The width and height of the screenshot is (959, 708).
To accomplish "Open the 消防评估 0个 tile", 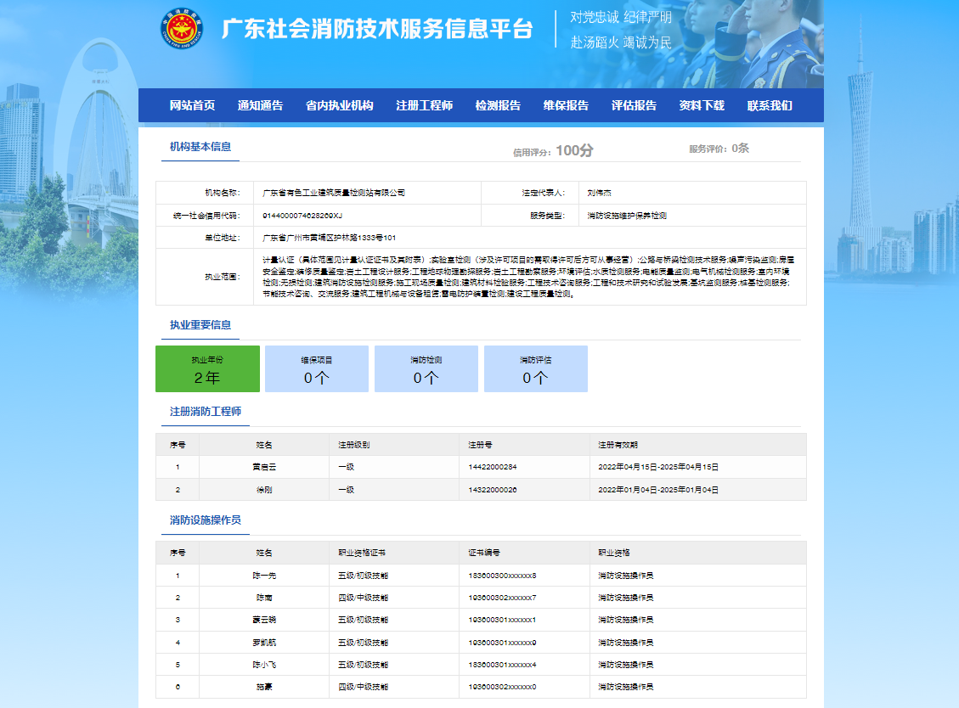I will [535, 369].
